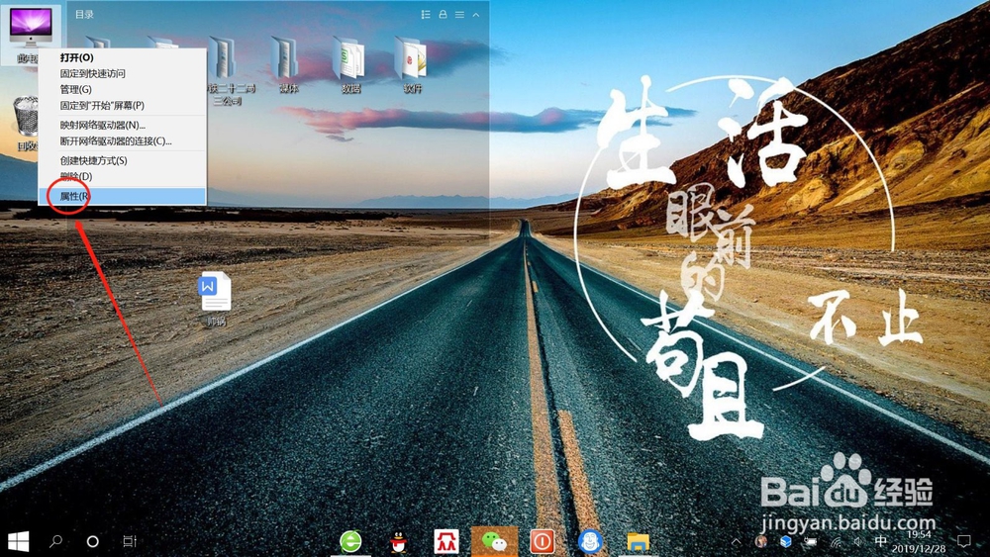The width and height of the screenshot is (990, 557).
Task: Click the battery tray icon
Action: coord(811,541)
